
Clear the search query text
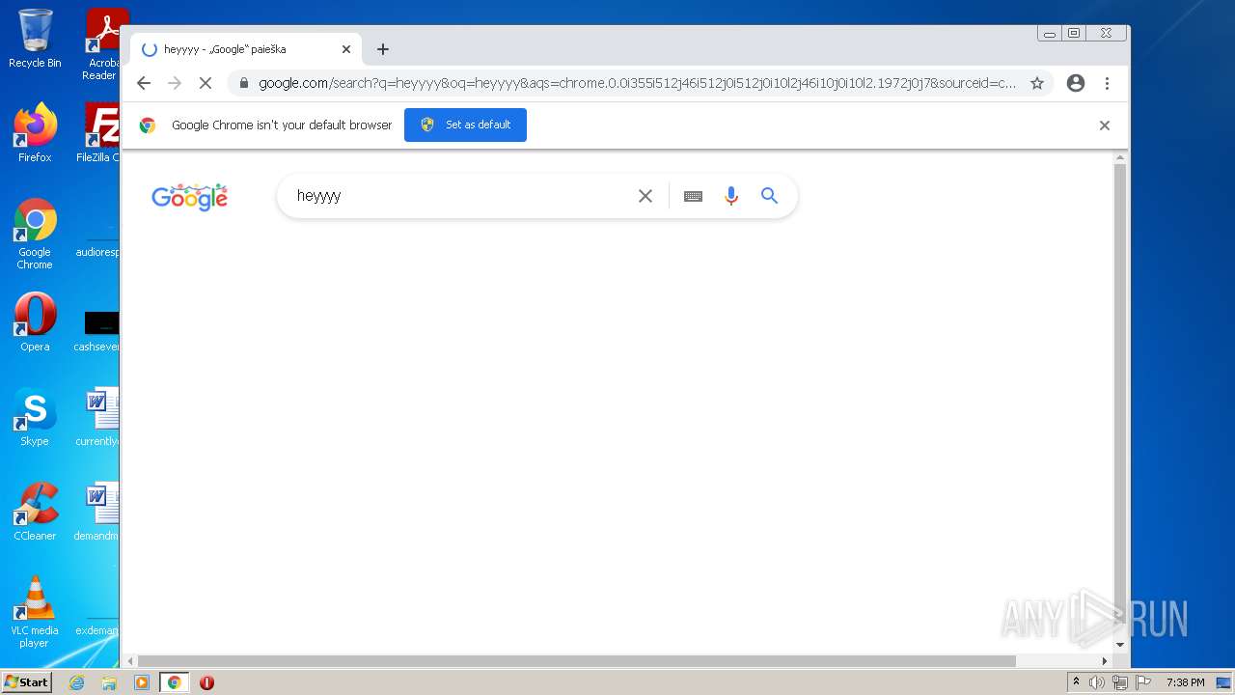click(x=645, y=196)
